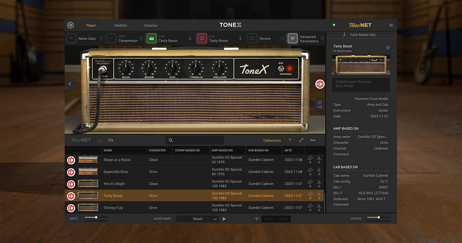
Task: Switch to the Librarian tab
Action: pos(151,25)
